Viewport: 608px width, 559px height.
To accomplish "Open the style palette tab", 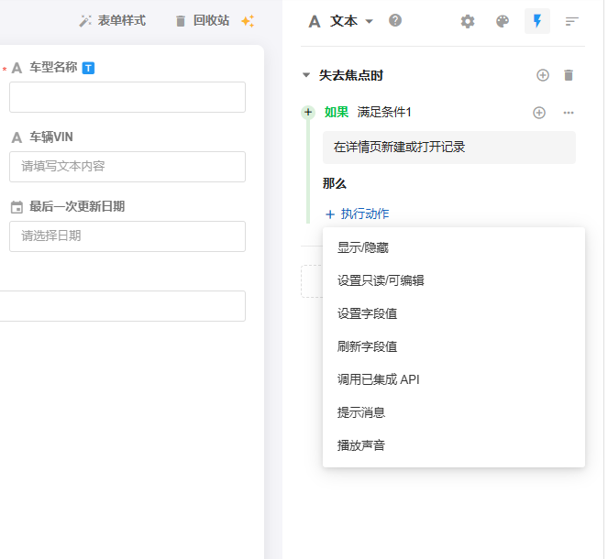I will tap(503, 21).
